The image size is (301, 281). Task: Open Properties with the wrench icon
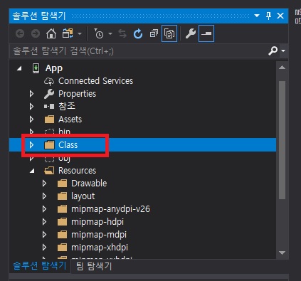(191, 33)
